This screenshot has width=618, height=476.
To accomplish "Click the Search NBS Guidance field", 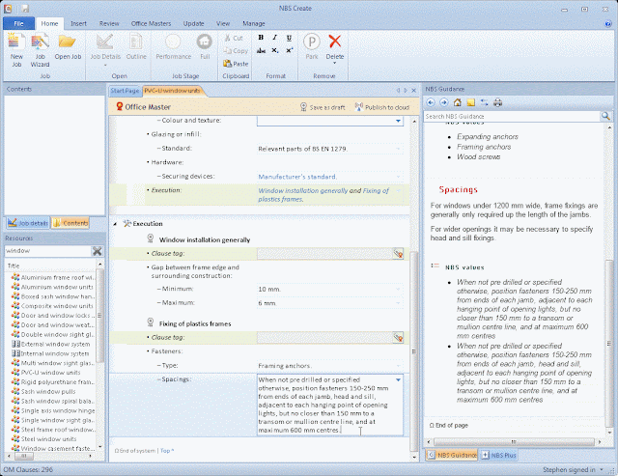I will [512, 116].
